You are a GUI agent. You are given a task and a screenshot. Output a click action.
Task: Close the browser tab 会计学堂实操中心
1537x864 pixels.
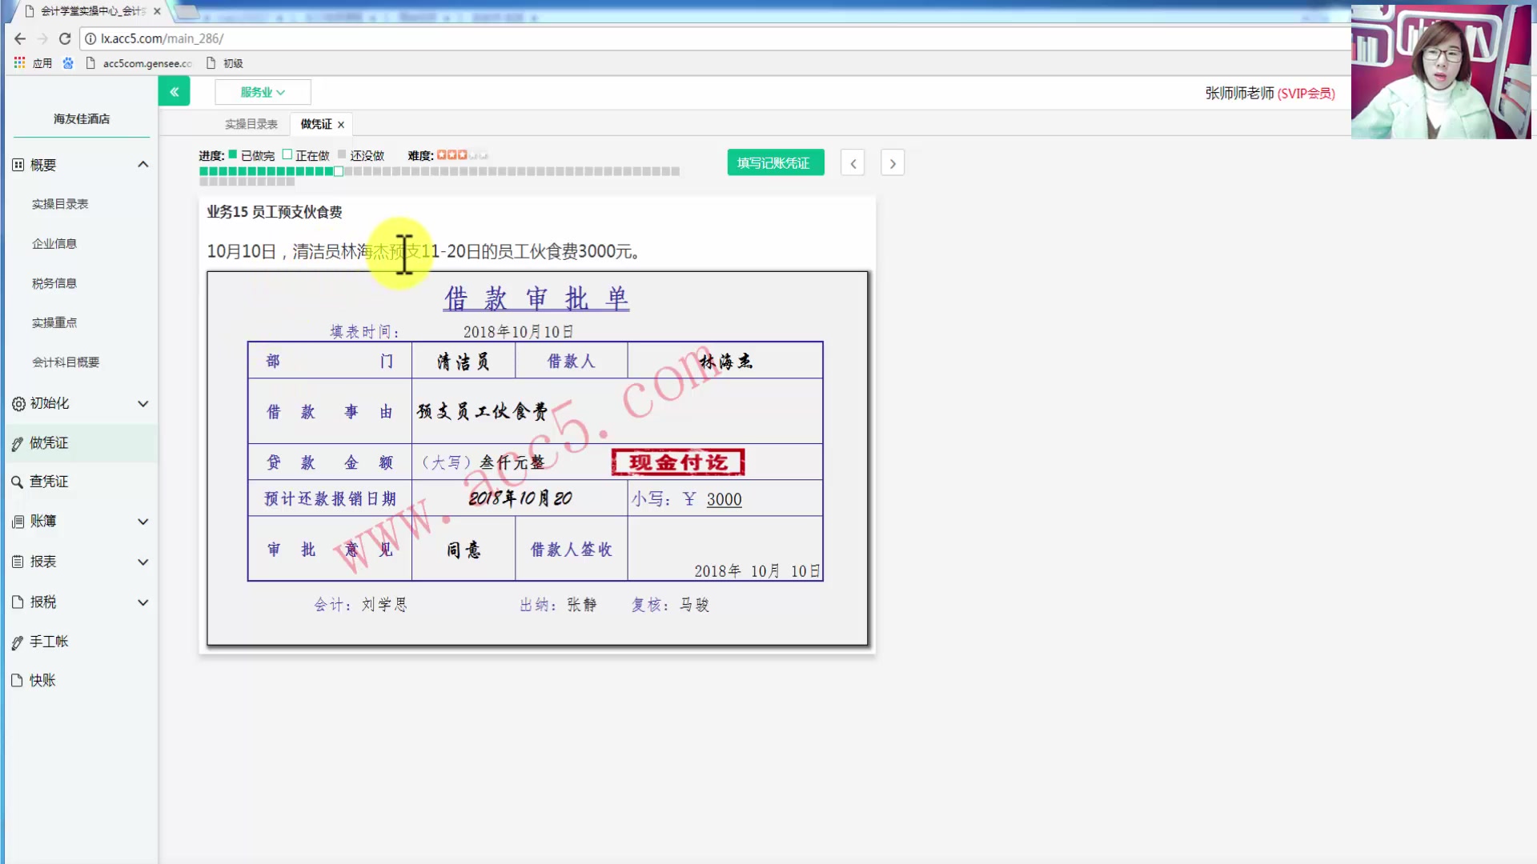click(157, 11)
